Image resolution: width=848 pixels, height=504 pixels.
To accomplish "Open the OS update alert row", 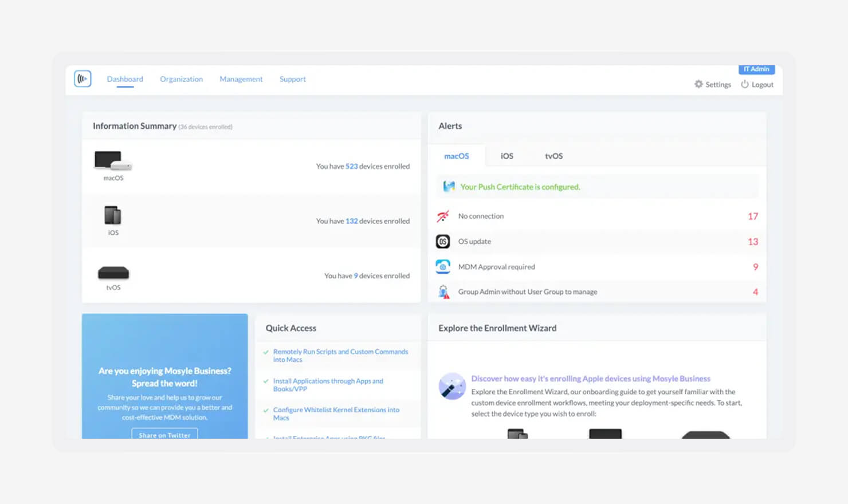I will [597, 242].
